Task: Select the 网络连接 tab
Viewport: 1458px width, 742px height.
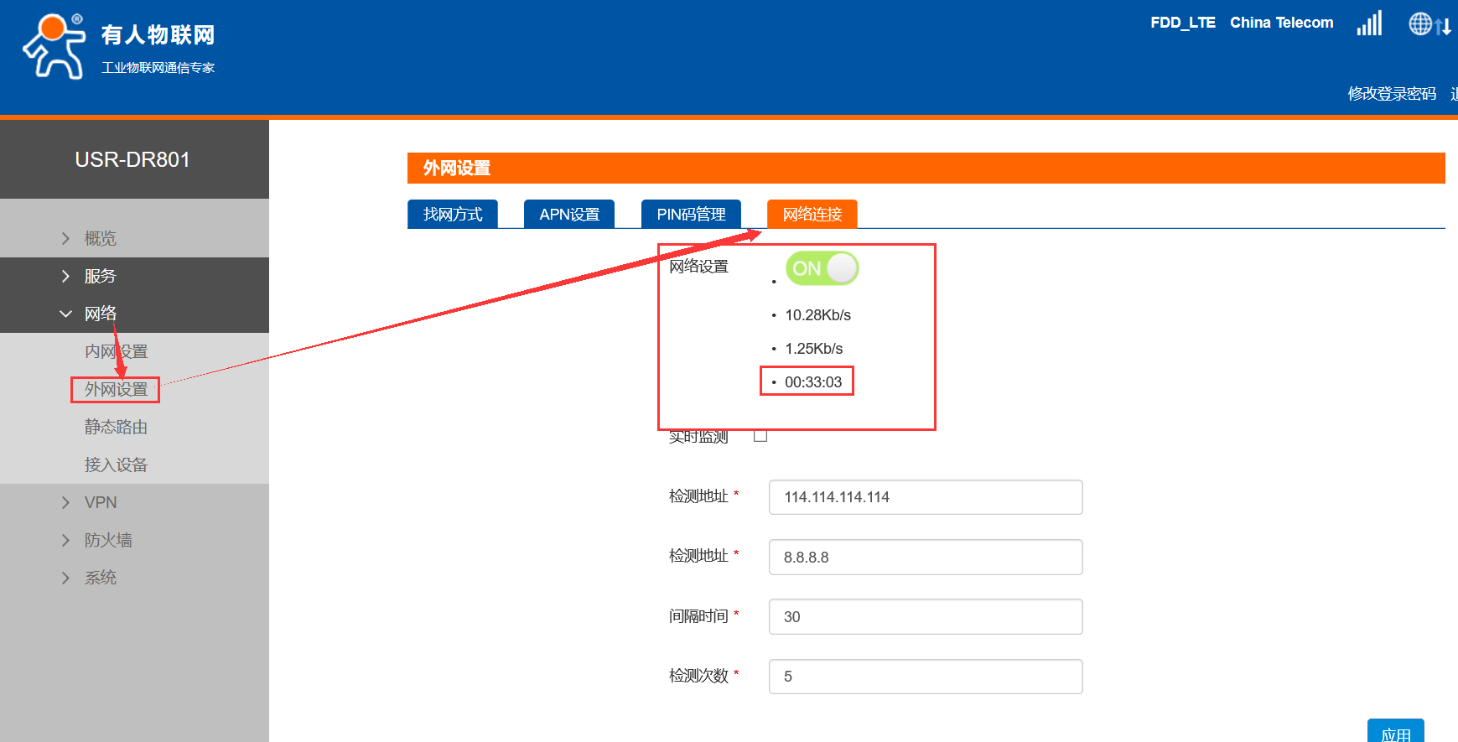Action: click(x=812, y=215)
